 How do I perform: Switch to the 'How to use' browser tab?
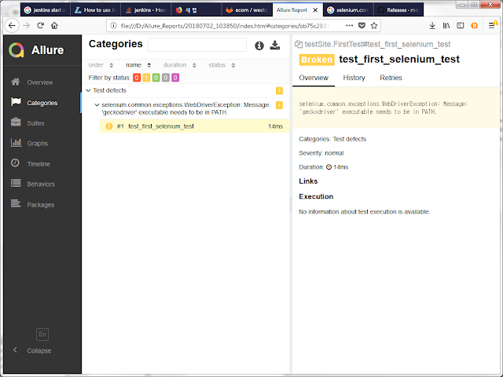(x=96, y=10)
